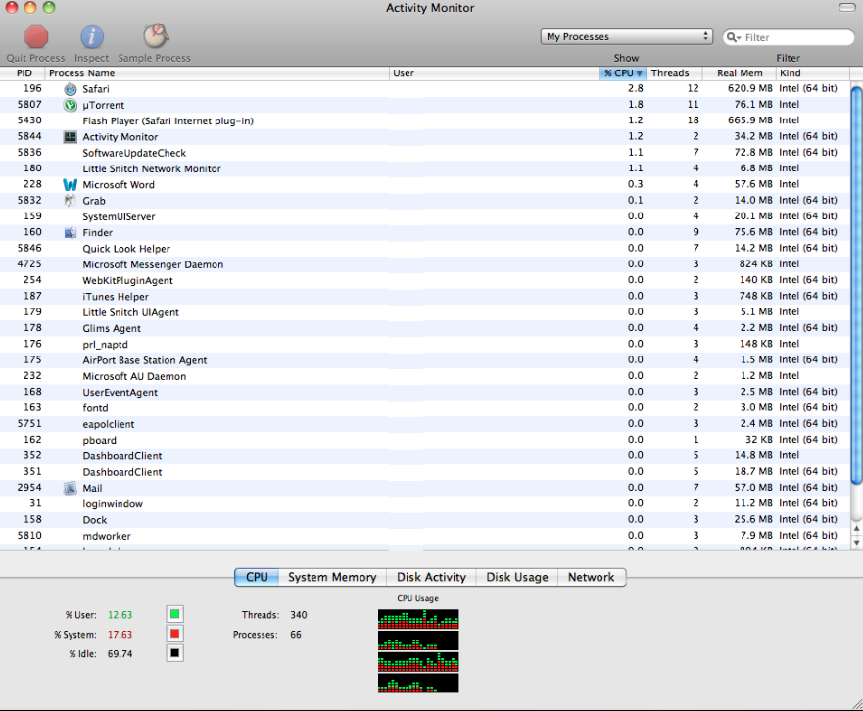Viewport: 863px width, 711px height.
Task: Select DashboardClient row with PID 352
Action: tap(424, 456)
